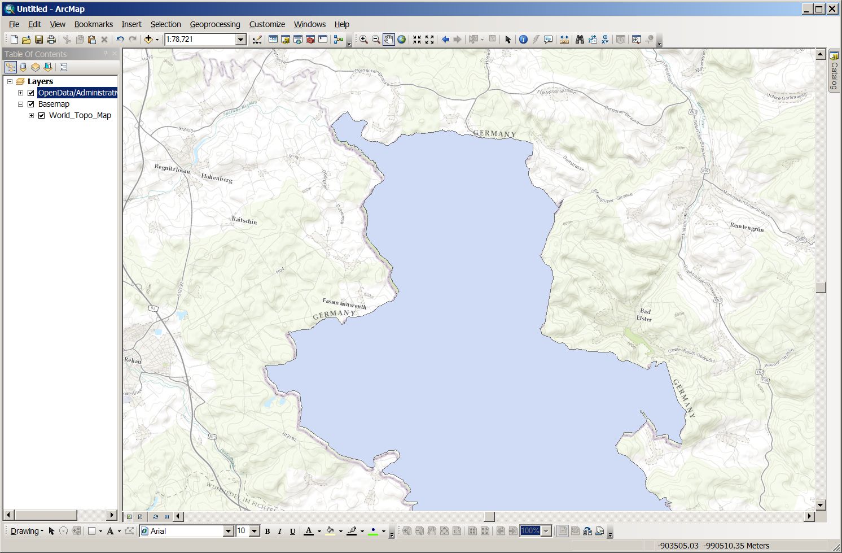Click the Add Data button
This screenshot has height=553, width=842.
click(148, 40)
